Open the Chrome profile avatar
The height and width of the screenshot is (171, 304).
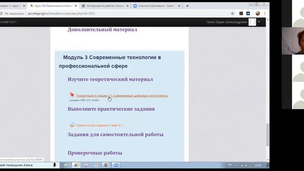[257, 14]
